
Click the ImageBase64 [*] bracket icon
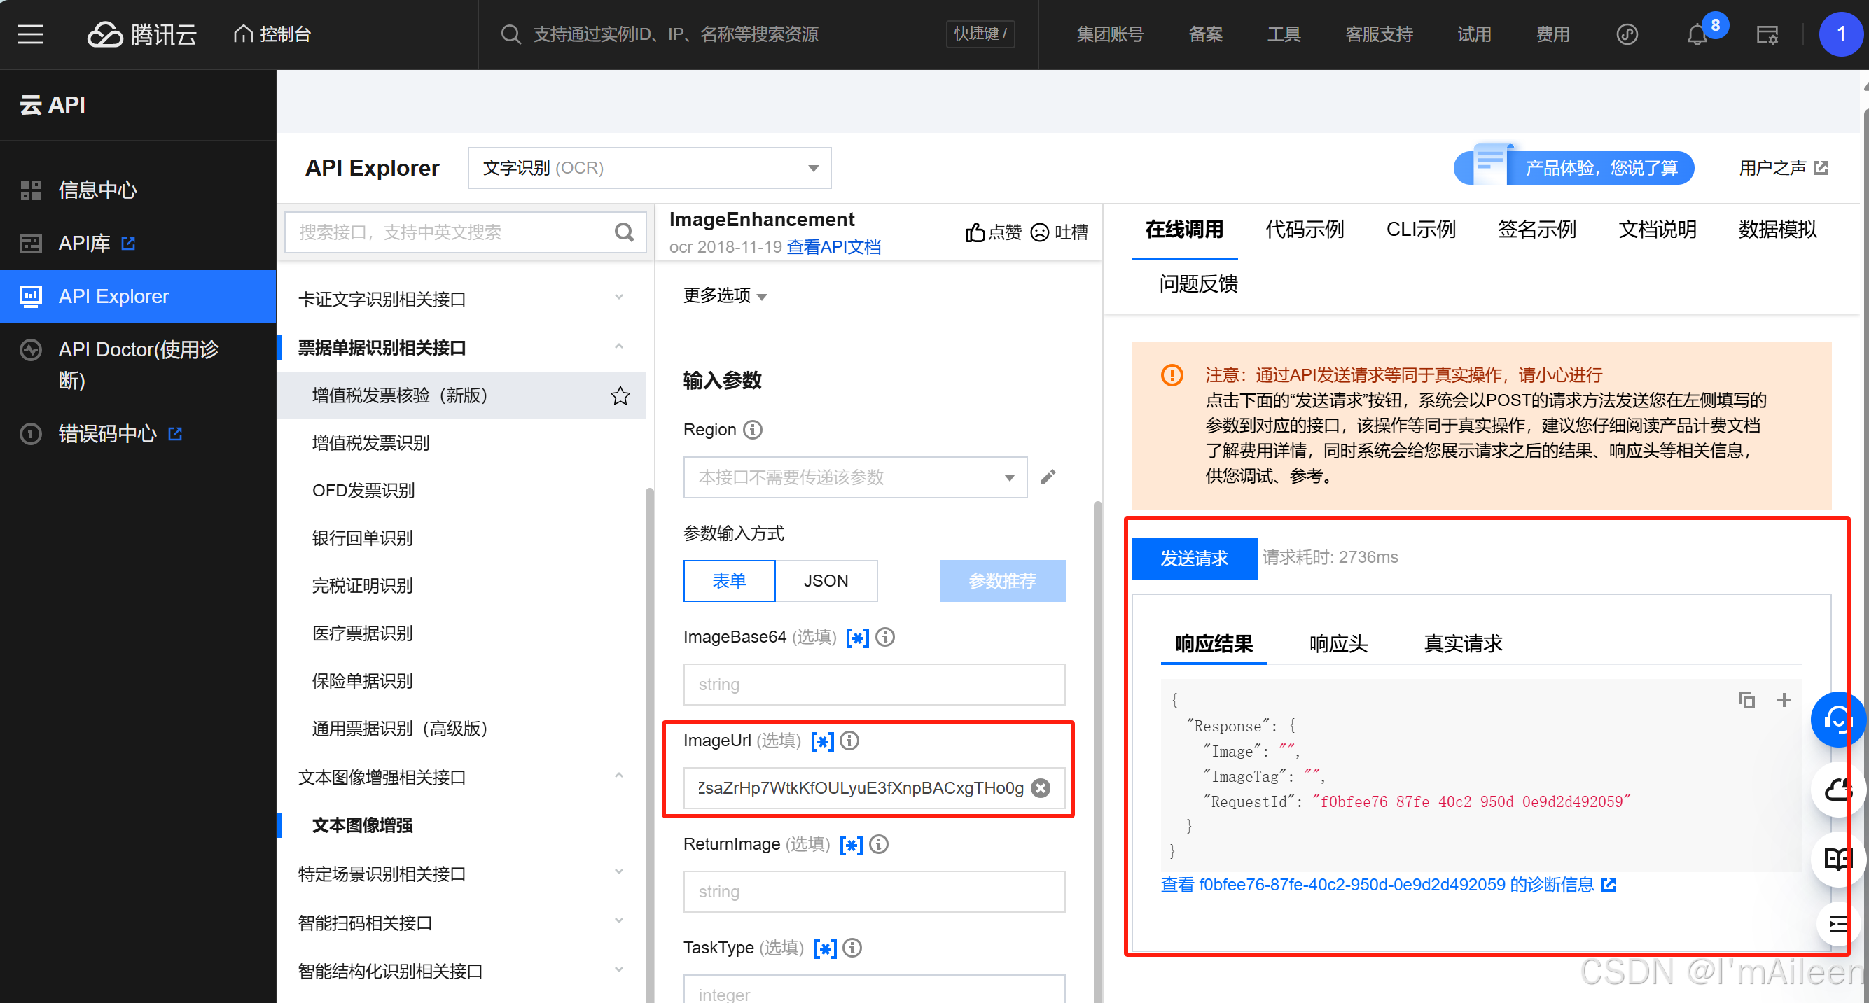click(x=858, y=637)
